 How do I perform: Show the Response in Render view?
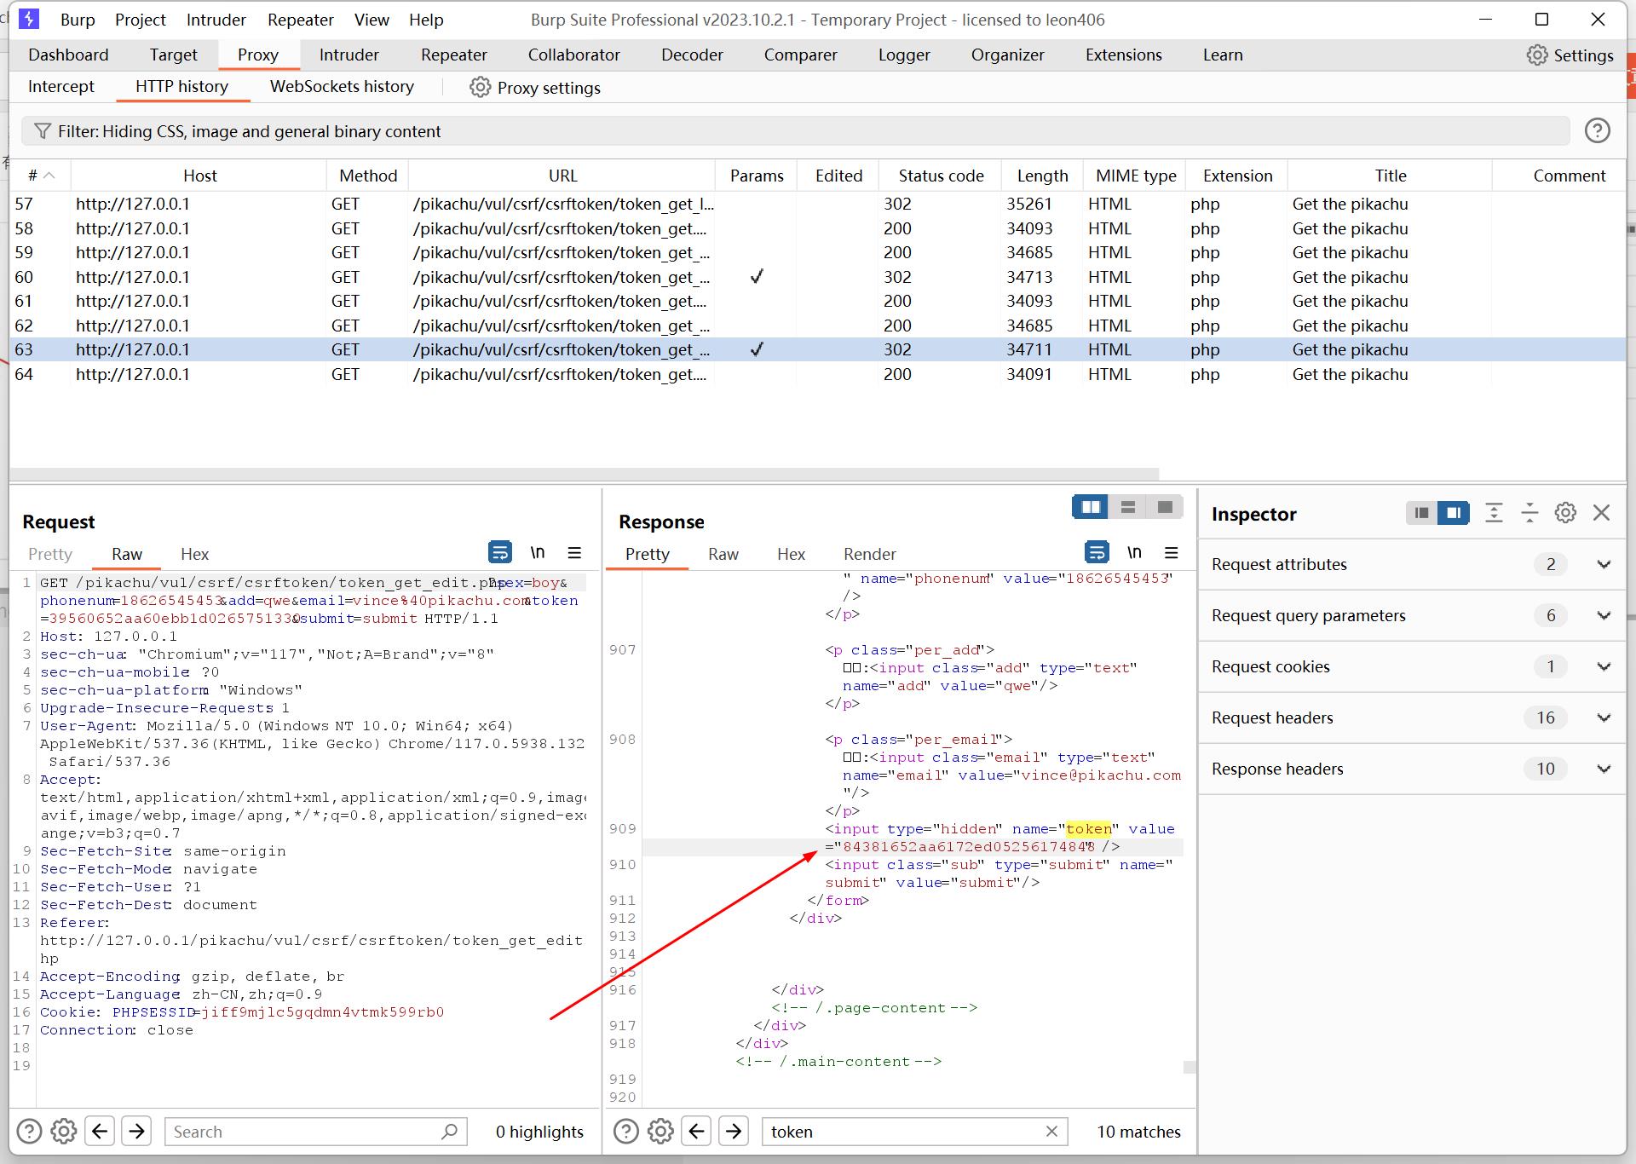(x=869, y=554)
